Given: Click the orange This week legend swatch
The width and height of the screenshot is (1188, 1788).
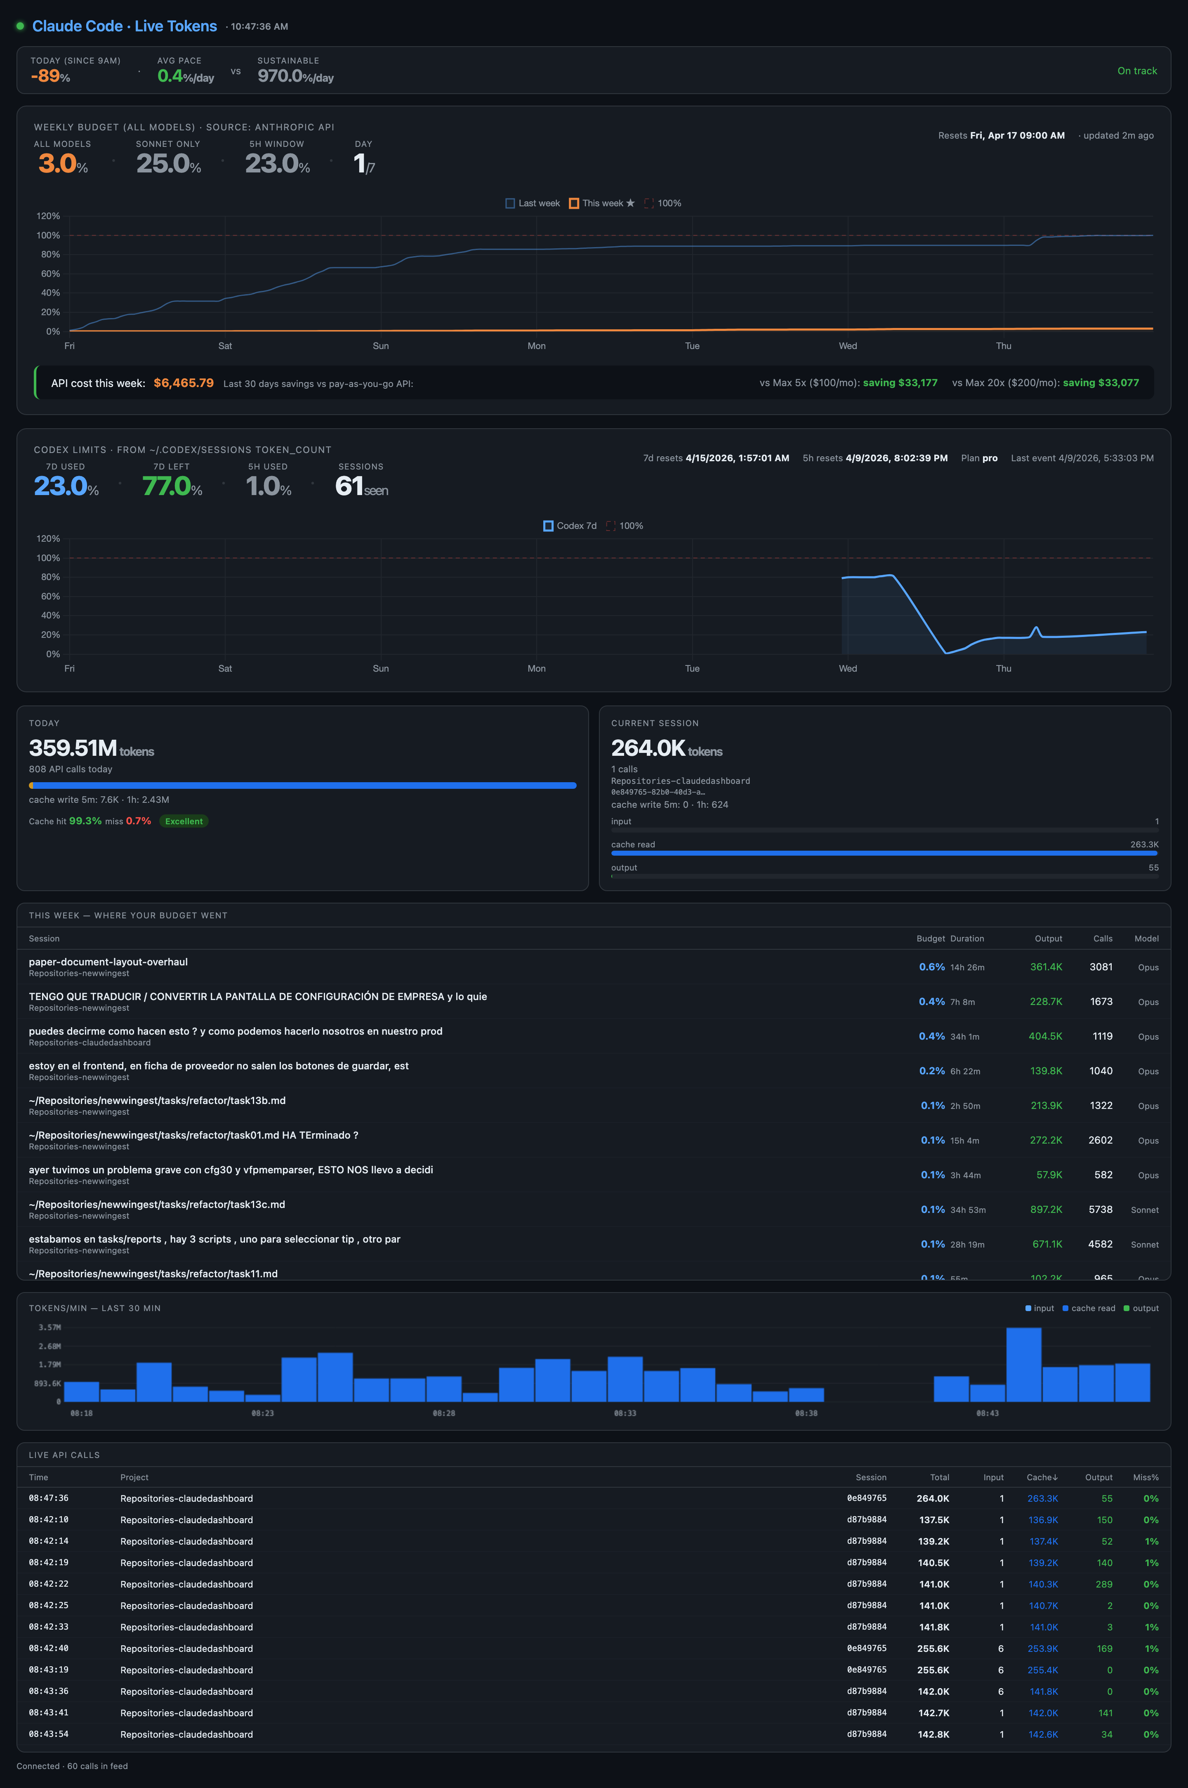Looking at the screenshot, I should [x=576, y=203].
